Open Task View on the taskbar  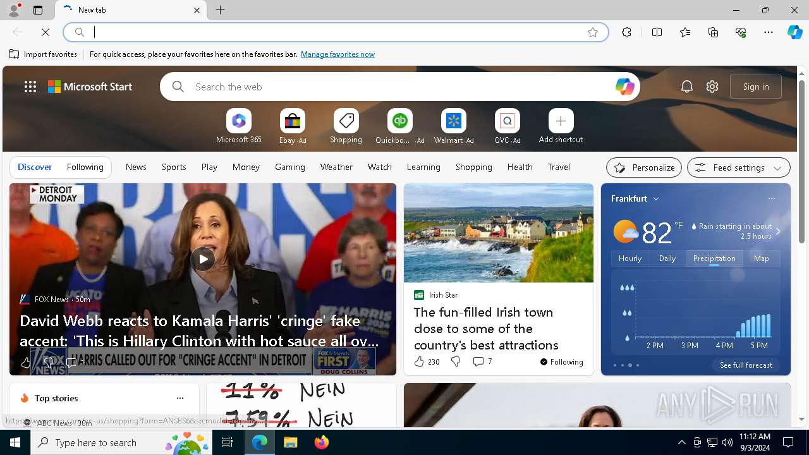point(228,442)
